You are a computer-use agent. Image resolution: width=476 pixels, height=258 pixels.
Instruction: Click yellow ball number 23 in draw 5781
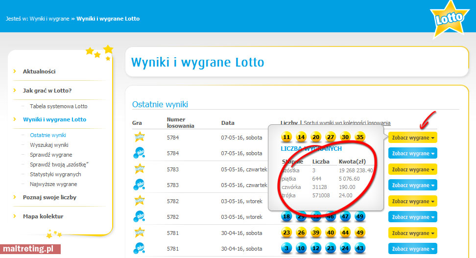pos(286,233)
